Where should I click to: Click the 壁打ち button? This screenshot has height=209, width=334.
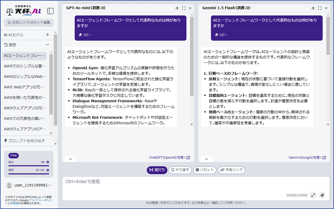(157, 170)
